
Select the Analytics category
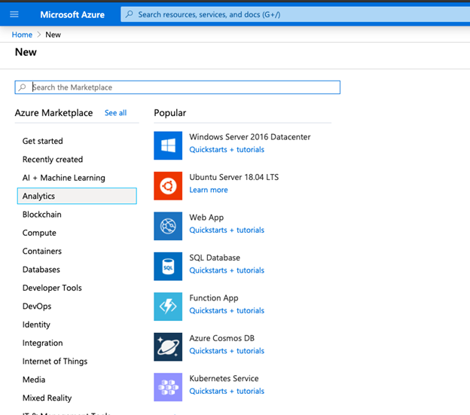[x=77, y=196]
